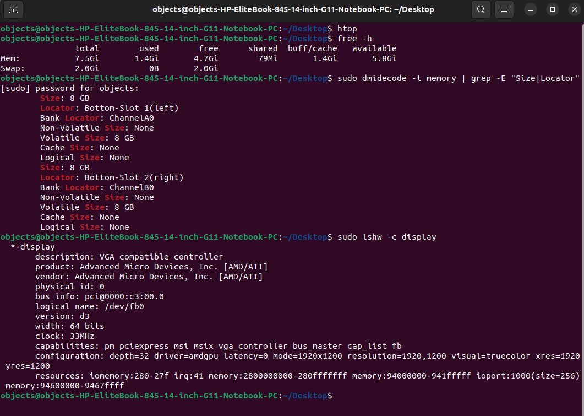Open the hamburger main menu
Image resolution: width=584 pixels, height=416 pixels.
pos(503,9)
